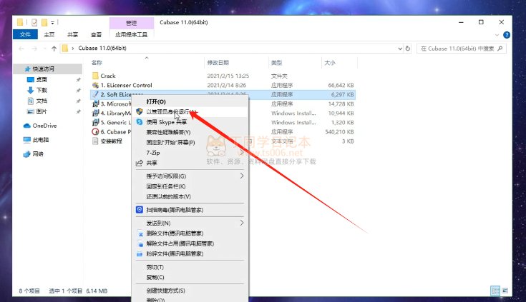Sort by the 名称 column header
Viewport: 526px width, 302px height.
click(x=97, y=63)
